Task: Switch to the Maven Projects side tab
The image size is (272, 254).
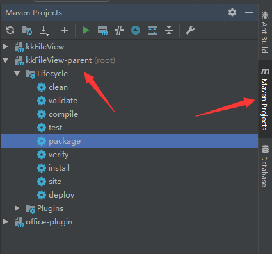Action: tap(264, 99)
